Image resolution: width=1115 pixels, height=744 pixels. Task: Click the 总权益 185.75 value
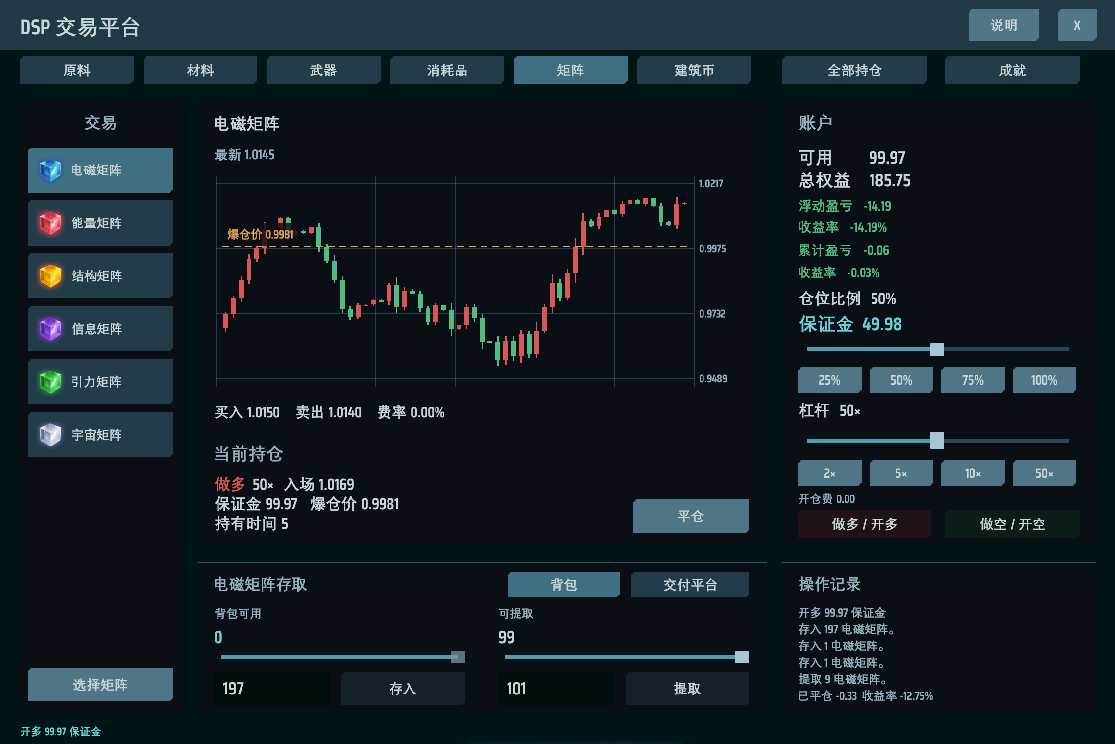tap(854, 180)
